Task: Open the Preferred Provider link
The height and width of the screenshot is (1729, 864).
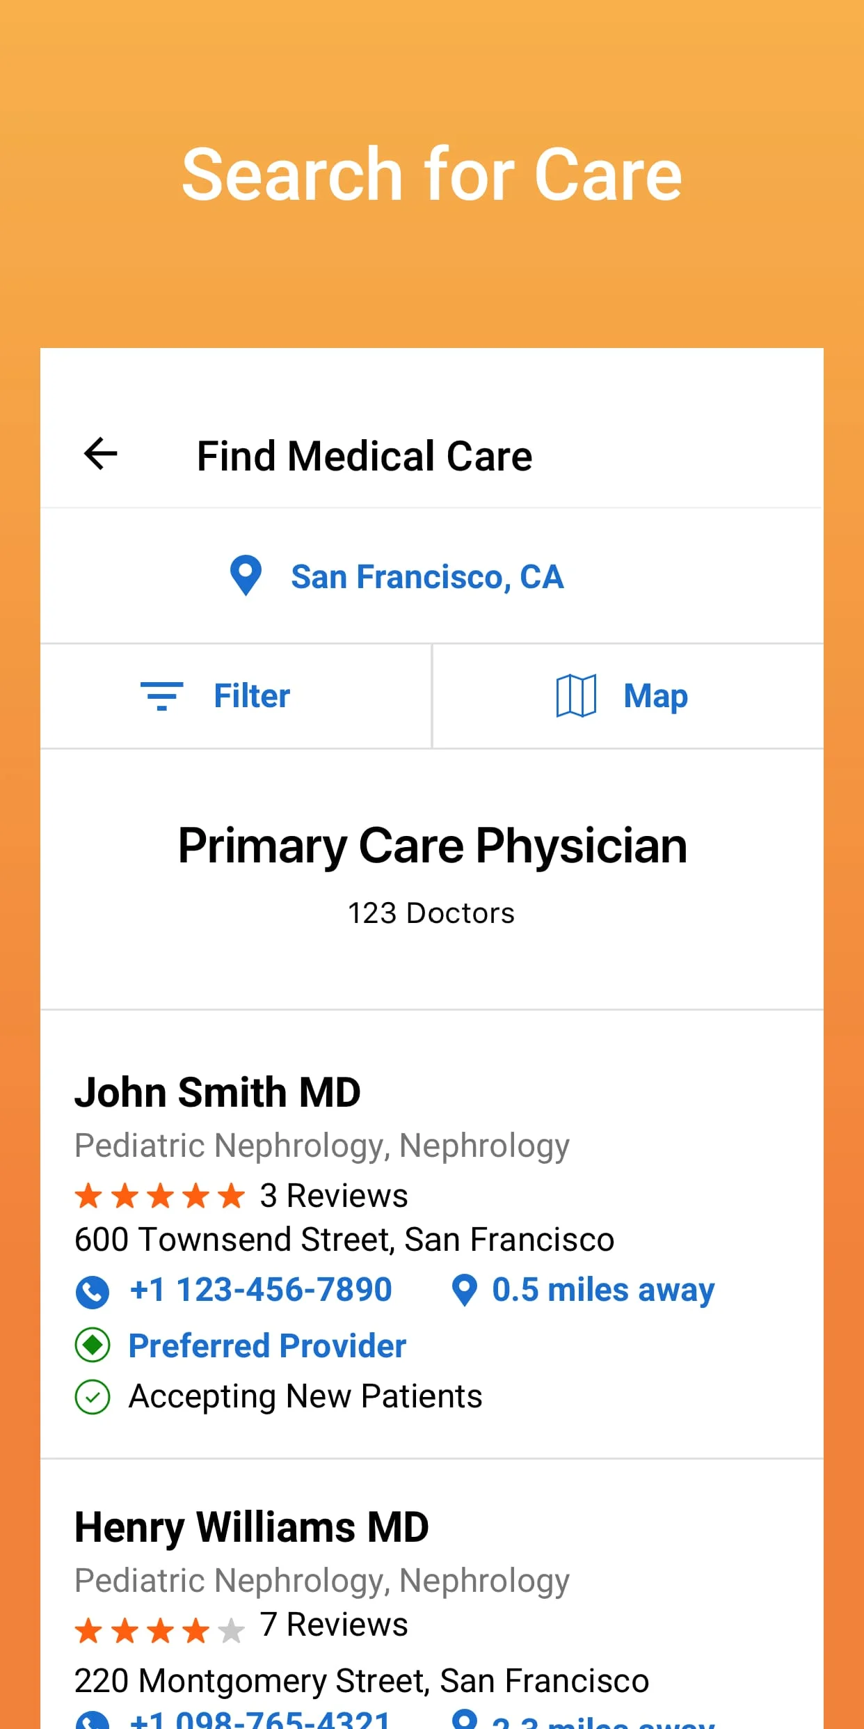Action: tap(267, 1345)
